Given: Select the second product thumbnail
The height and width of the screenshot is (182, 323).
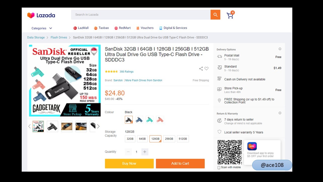Looking at the screenshot, I should (52, 126).
